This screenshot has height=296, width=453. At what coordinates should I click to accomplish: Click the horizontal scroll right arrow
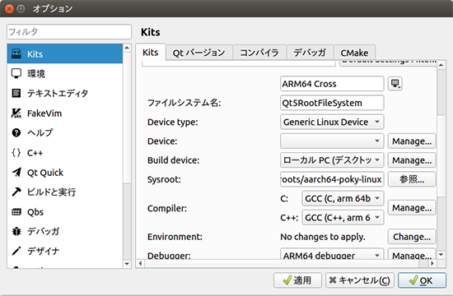tap(432, 263)
